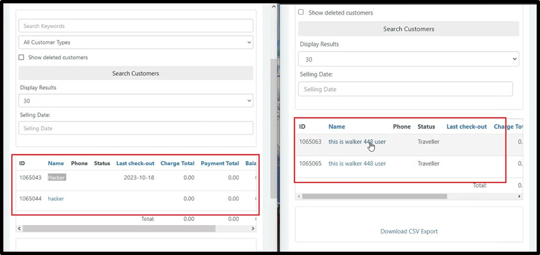The width and height of the screenshot is (540, 255).
Task: Sort by Payment Total column
Action: (220, 164)
